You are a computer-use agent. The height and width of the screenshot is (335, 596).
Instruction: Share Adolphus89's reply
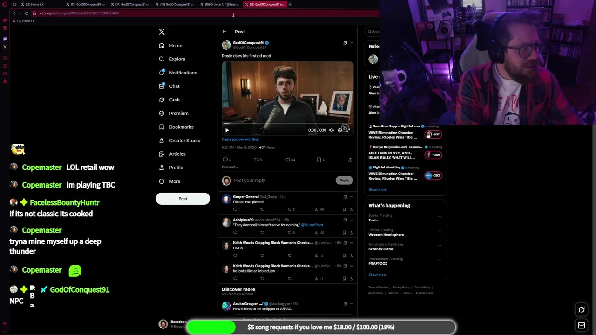pyautogui.click(x=351, y=232)
